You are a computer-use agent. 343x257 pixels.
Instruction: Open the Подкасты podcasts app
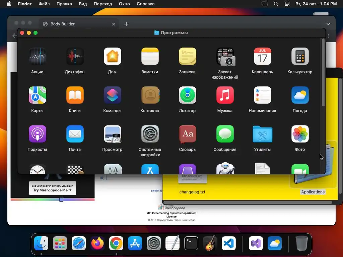pyautogui.click(x=38, y=134)
